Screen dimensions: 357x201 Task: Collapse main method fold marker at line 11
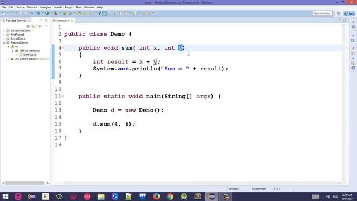click(62, 97)
